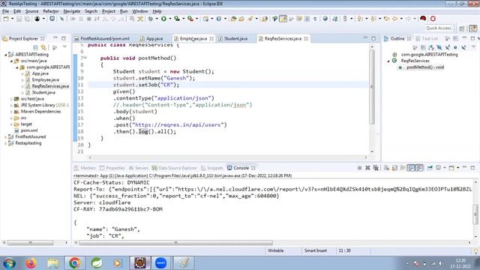
Task: Switch to the Markers tab
Action: point(85,168)
